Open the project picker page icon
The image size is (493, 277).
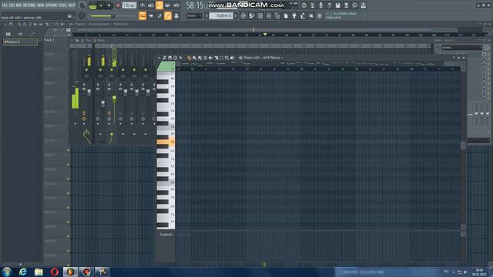tap(286, 15)
